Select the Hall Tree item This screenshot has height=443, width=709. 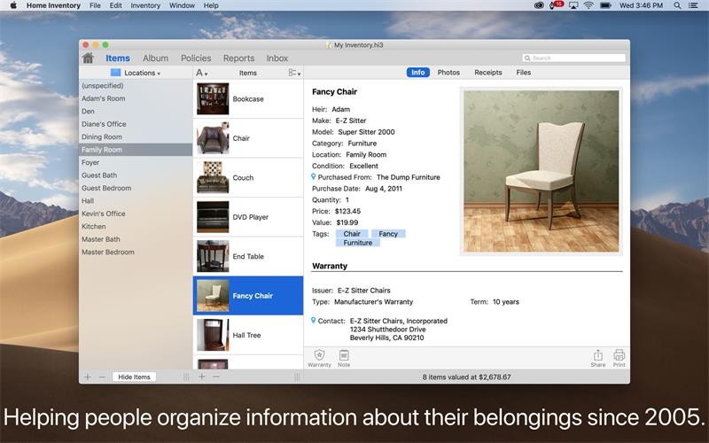pos(248,335)
